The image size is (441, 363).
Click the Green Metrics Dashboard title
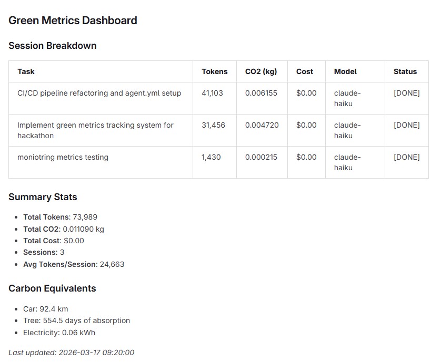pos(73,20)
